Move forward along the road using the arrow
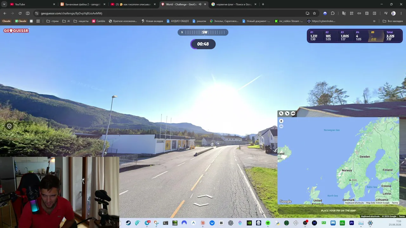Image resolution: width=406 pixels, height=228 pixels. point(205,197)
